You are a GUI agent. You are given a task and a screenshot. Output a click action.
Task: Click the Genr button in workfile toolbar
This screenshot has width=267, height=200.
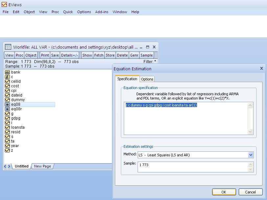[x=134, y=55]
